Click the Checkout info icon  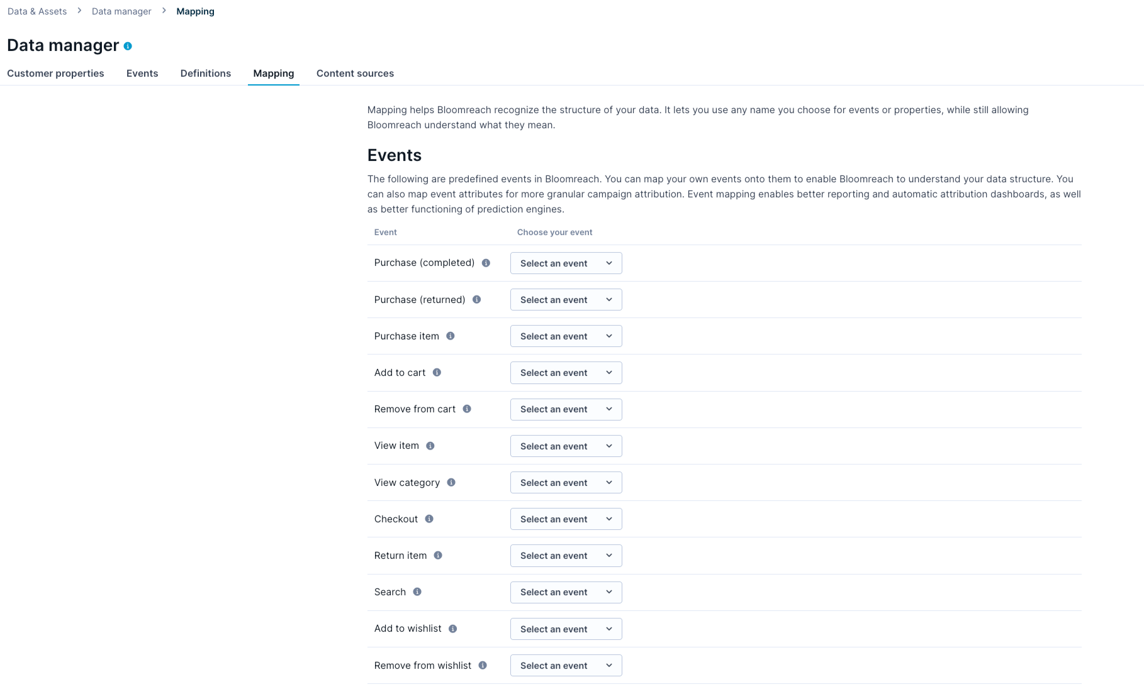coord(429,519)
